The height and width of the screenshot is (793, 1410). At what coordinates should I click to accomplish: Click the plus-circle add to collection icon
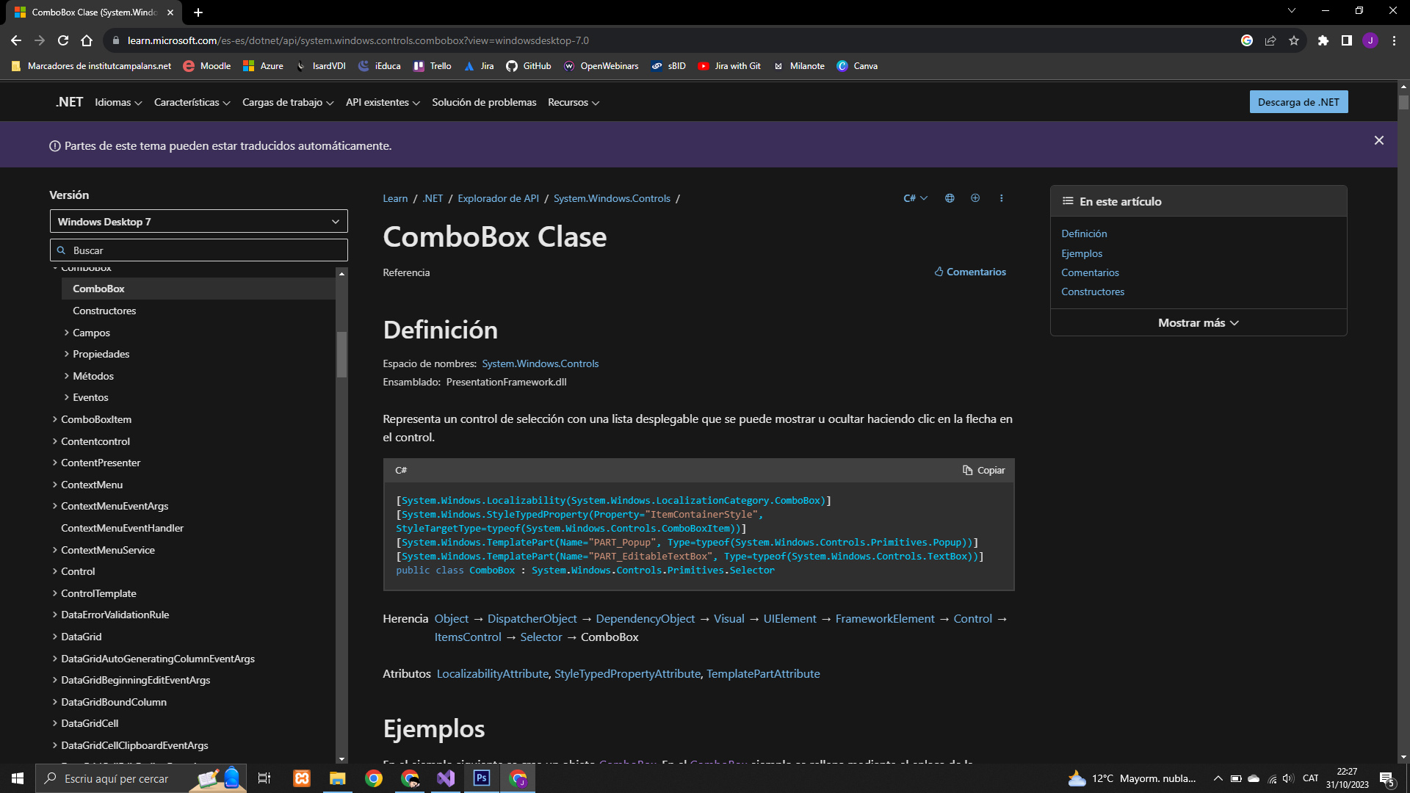975,198
